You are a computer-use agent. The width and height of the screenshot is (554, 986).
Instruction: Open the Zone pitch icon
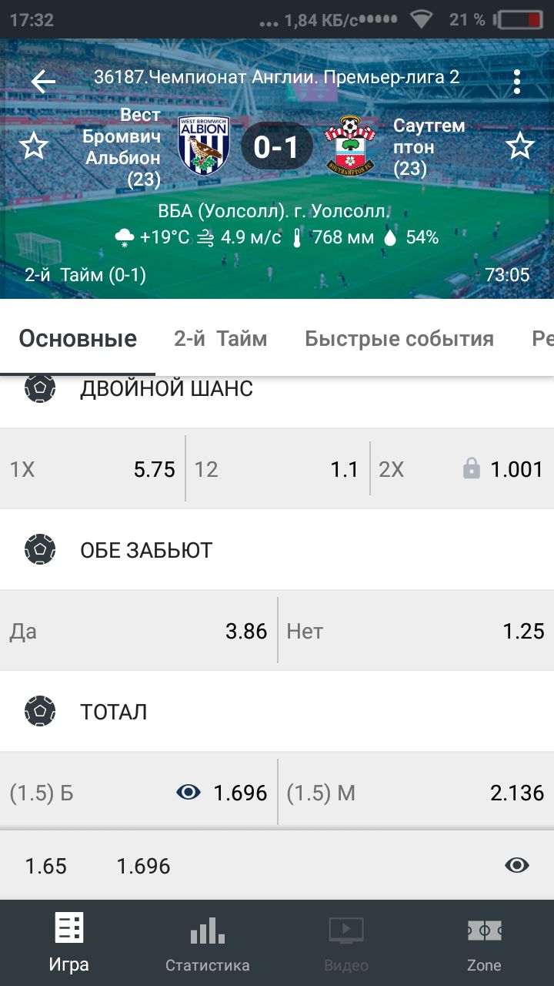click(484, 932)
